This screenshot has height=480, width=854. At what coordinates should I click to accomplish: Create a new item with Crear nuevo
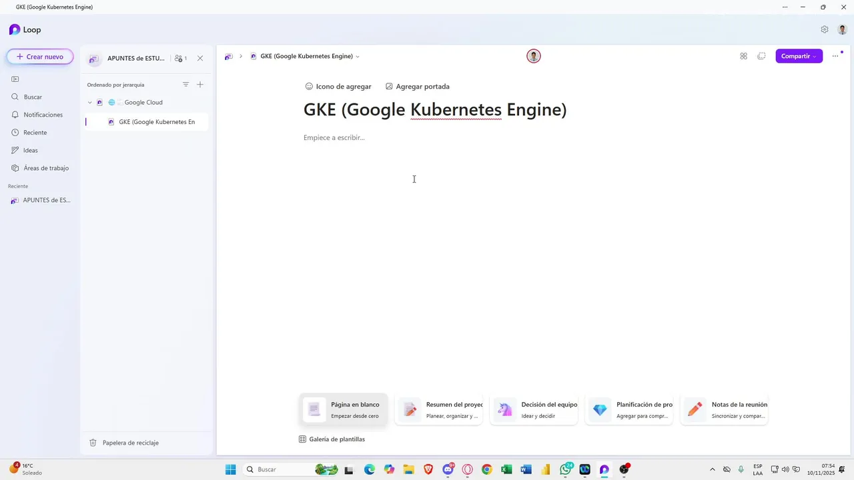click(40, 57)
